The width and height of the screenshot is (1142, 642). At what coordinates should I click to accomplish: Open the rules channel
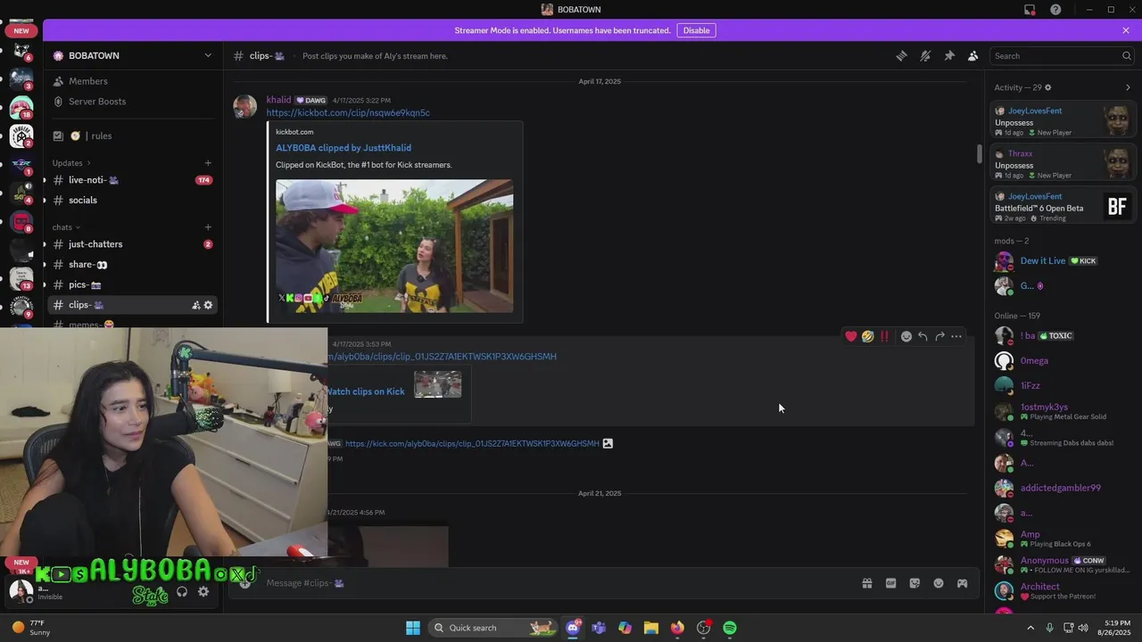[134, 136]
